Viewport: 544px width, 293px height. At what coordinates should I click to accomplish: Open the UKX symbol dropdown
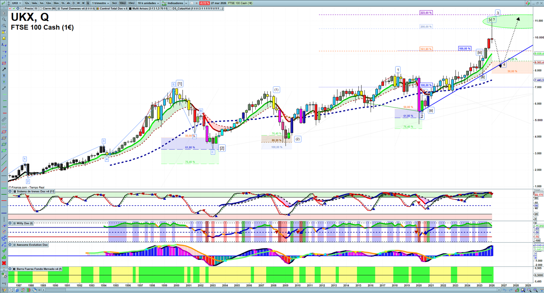click(16, 3)
